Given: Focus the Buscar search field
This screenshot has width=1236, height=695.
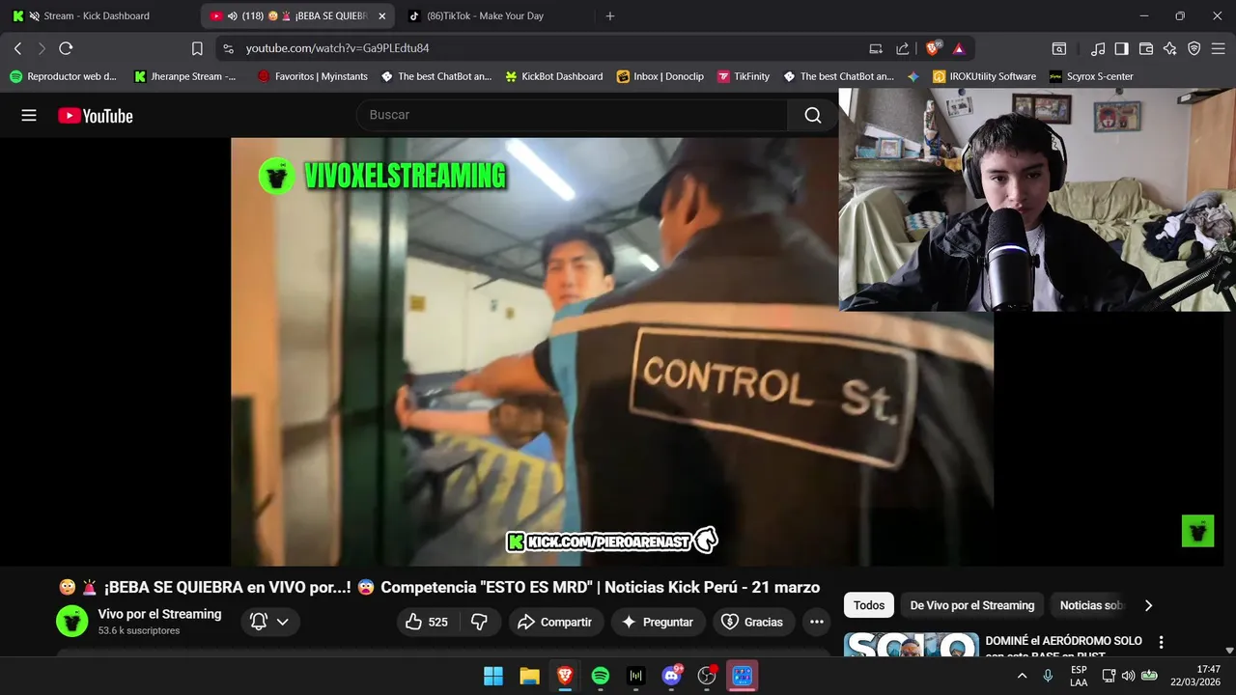Looking at the screenshot, I should [572, 115].
